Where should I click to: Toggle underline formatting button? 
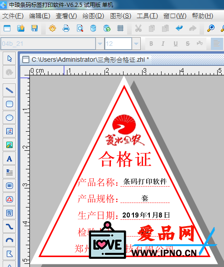coord(176,44)
